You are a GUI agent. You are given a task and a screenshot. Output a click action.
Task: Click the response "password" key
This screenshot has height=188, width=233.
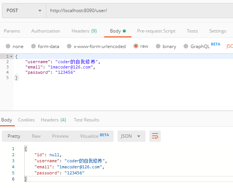[47, 173]
